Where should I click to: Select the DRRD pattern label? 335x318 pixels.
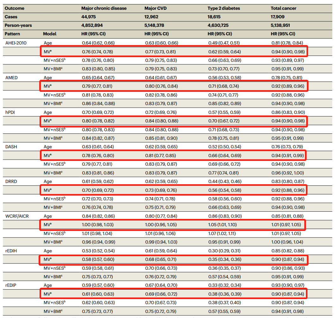pos(11,182)
